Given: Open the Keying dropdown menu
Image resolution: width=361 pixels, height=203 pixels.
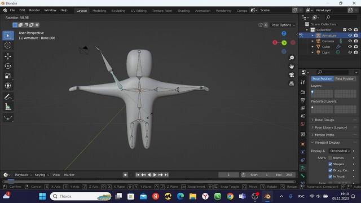Looking at the screenshot, I should [x=42, y=175].
